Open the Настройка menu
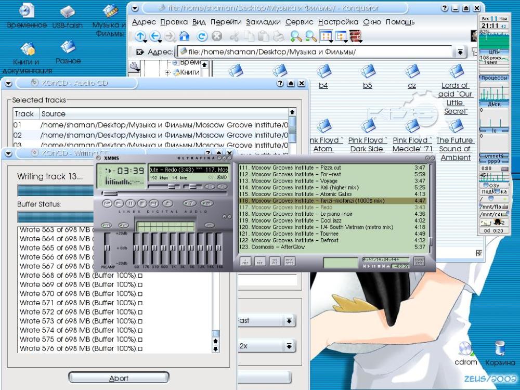Image resolution: width=520 pixels, height=390 pixels. click(x=339, y=22)
